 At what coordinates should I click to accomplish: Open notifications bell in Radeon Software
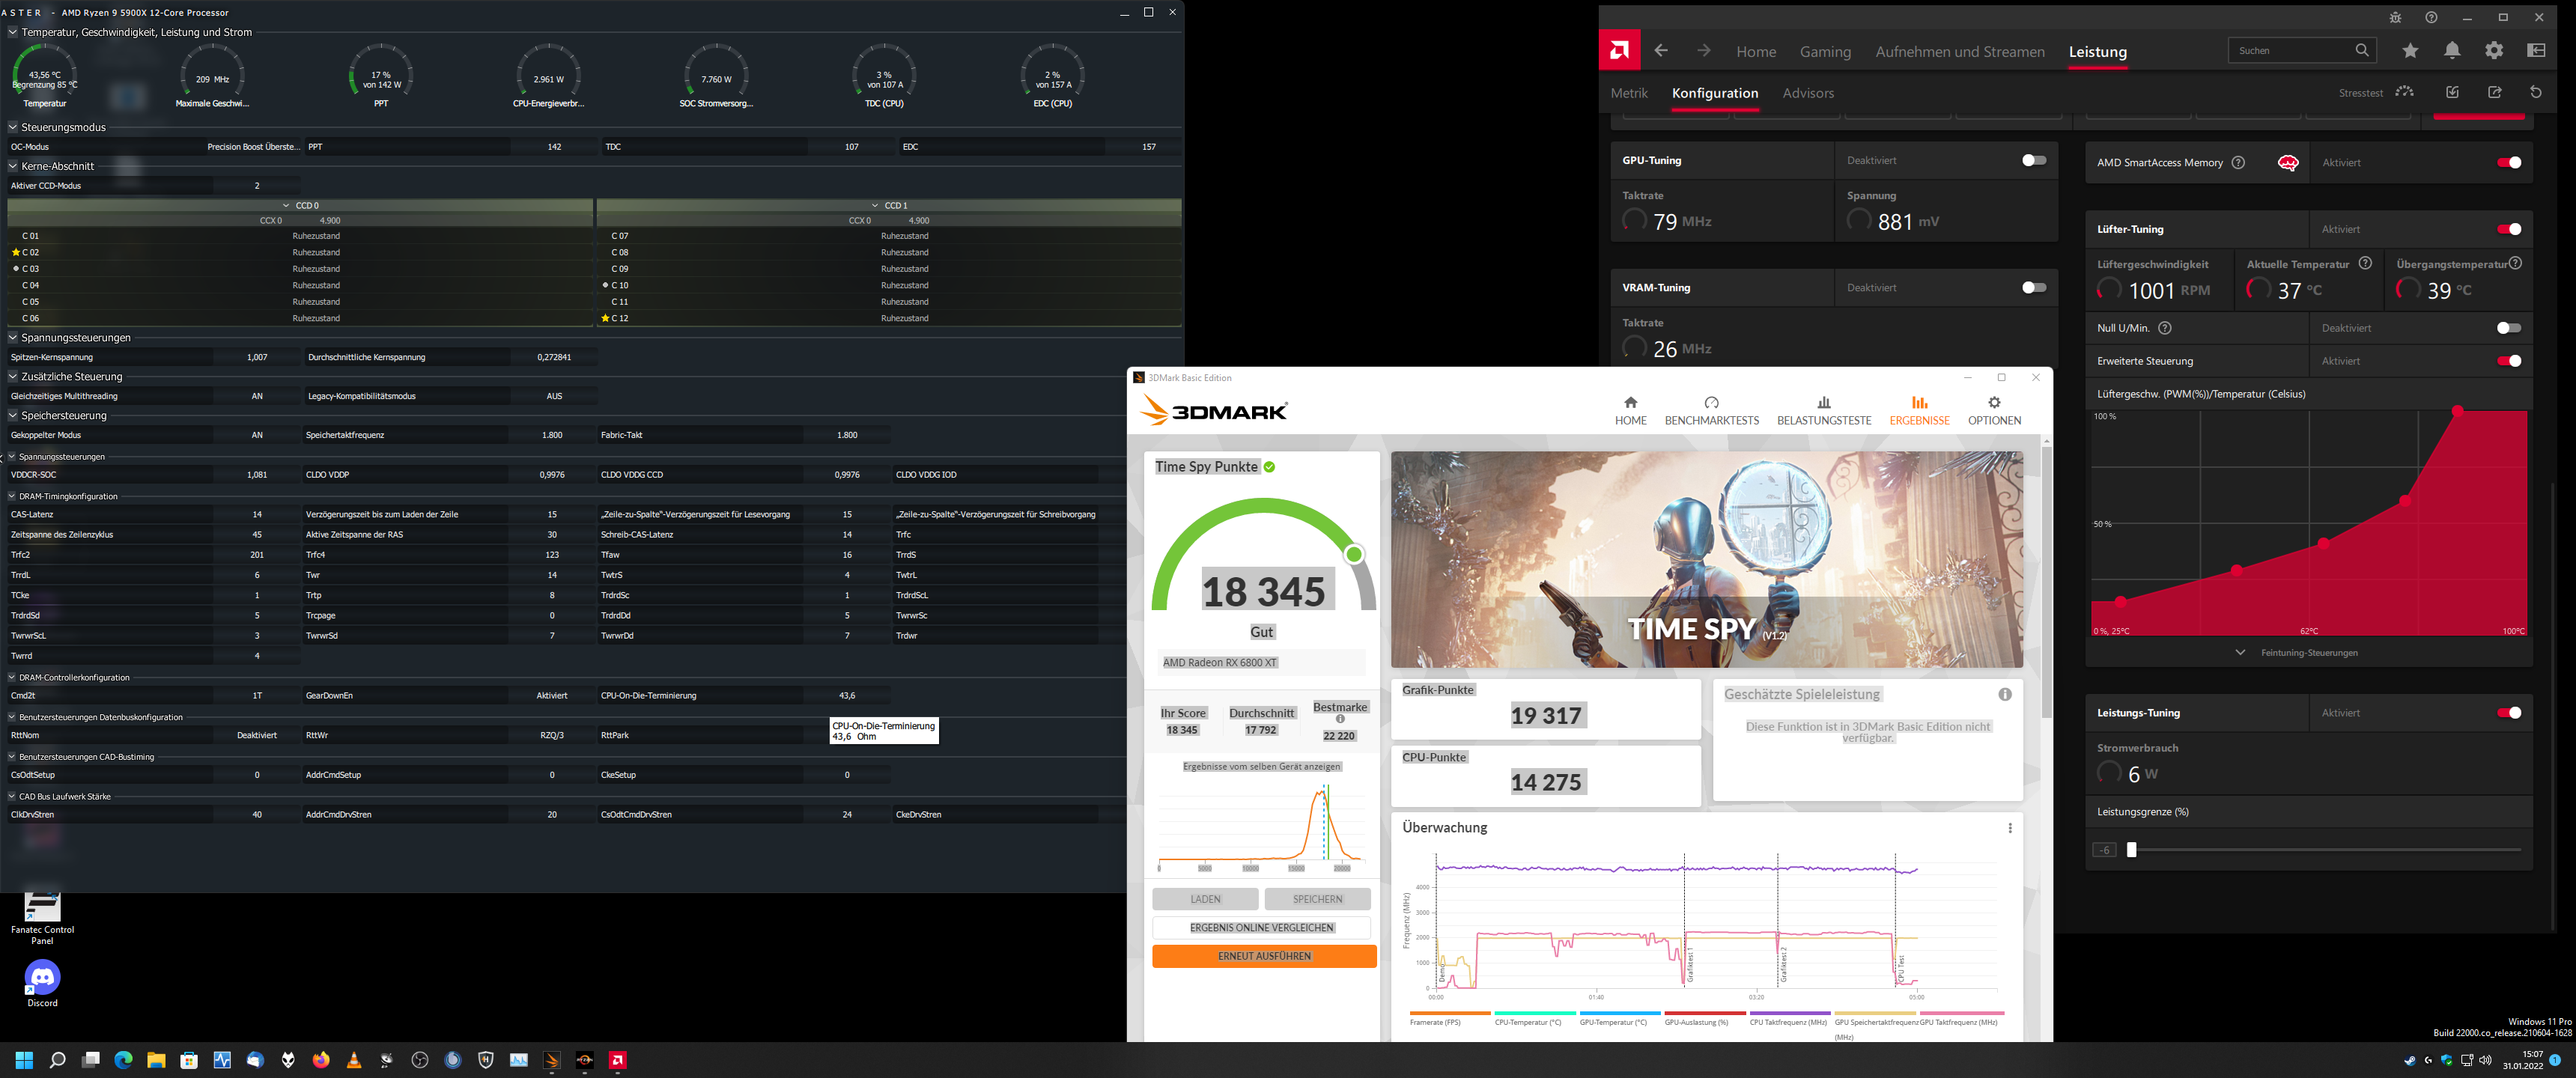point(2452,51)
